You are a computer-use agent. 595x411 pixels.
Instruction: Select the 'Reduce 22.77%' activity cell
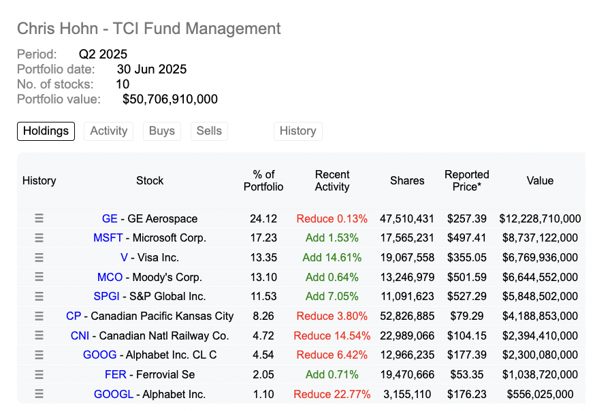click(332, 394)
